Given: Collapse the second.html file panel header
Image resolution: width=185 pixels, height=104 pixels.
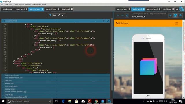Looking at the screenshot, I should pos(56,21).
